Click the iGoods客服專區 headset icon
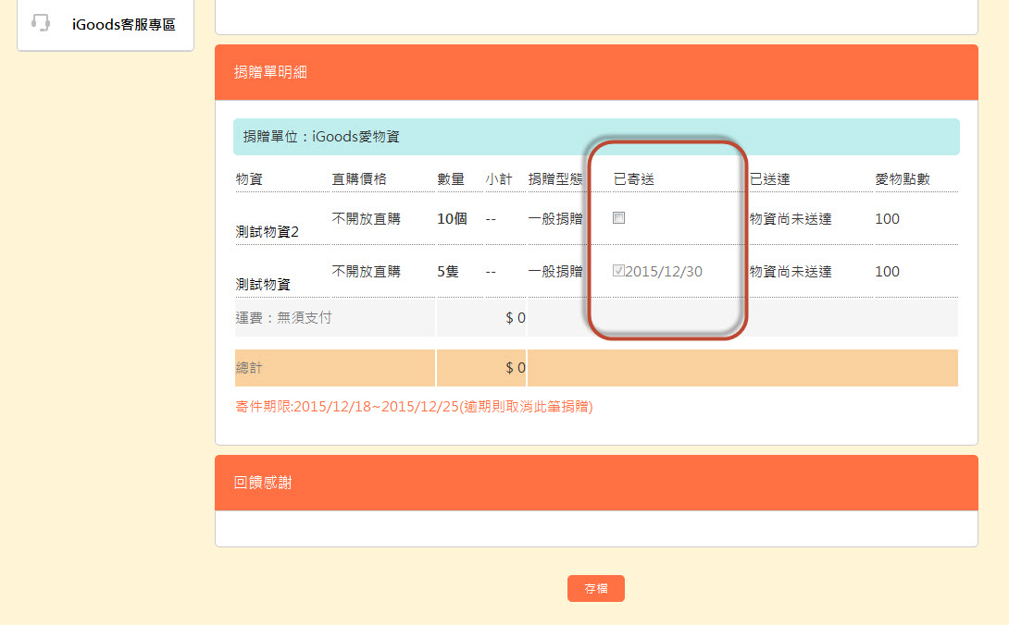 pos(41,23)
